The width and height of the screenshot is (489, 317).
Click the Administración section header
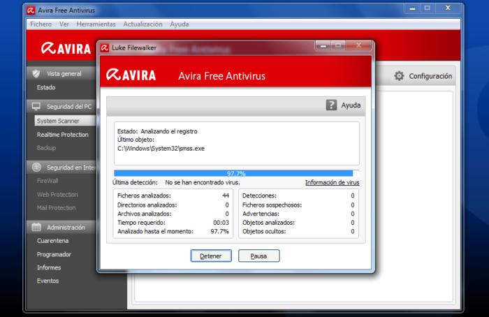click(x=61, y=227)
